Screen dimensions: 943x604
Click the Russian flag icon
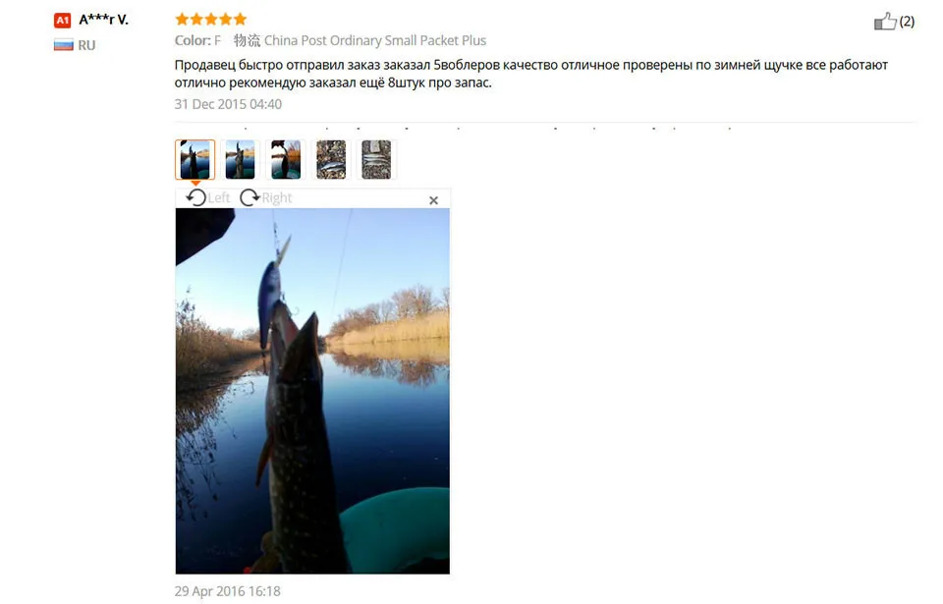63,45
